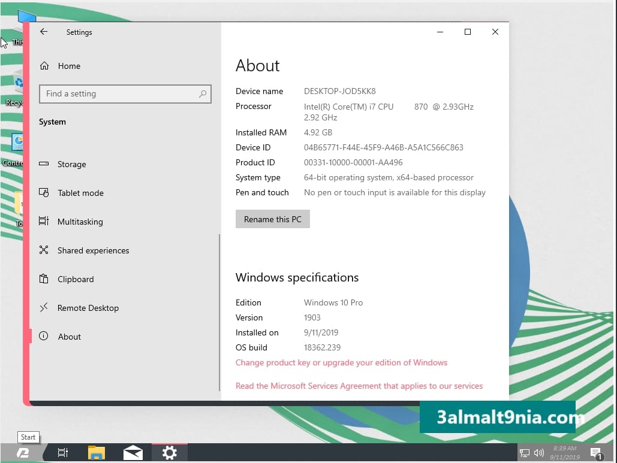Select the Version value 1903
This screenshot has height=463, width=617.
coord(312,317)
